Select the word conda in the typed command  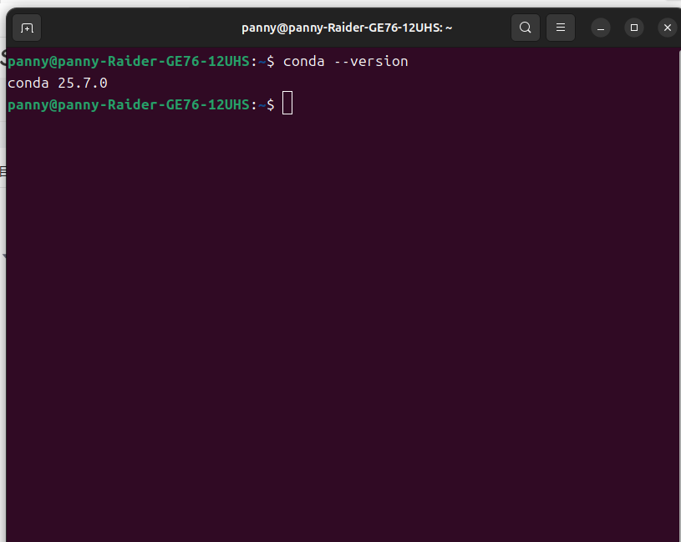pyautogui.click(x=303, y=61)
